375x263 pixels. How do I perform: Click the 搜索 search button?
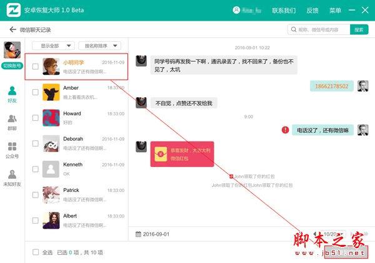(359, 29)
